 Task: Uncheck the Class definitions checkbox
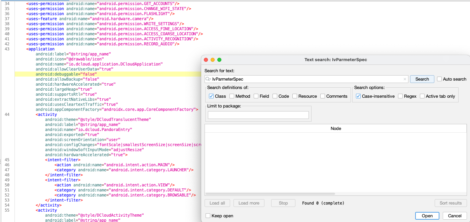[211, 96]
